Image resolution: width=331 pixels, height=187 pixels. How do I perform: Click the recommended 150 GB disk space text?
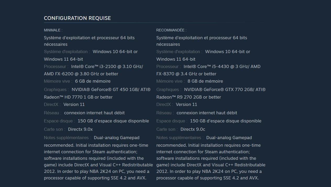[x=226, y=121]
